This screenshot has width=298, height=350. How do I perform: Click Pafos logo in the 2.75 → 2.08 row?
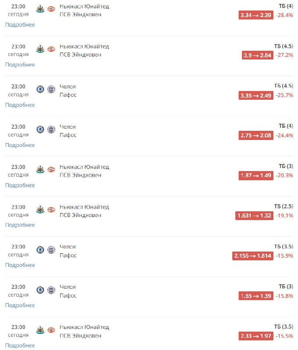(x=51, y=129)
